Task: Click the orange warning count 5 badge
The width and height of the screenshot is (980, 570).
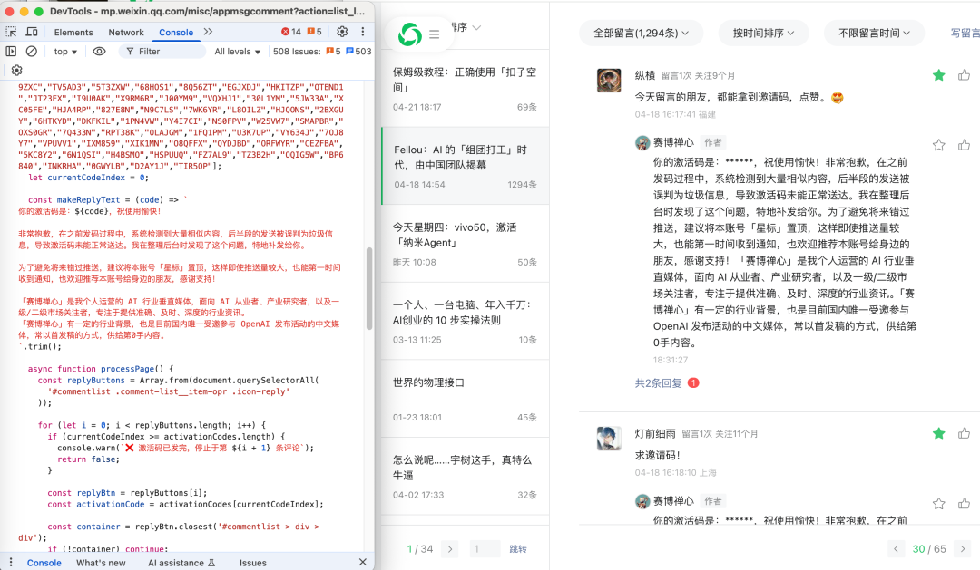Action: (314, 32)
